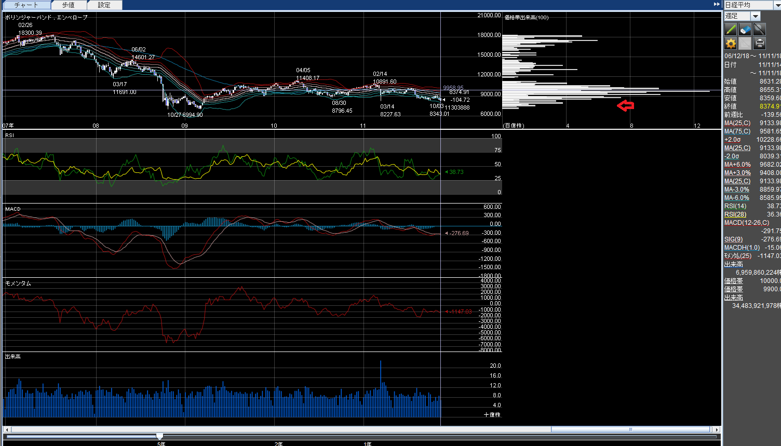Select the green pencil drawing tool
The width and height of the screenshot is (781, 446).
(731, 30)
